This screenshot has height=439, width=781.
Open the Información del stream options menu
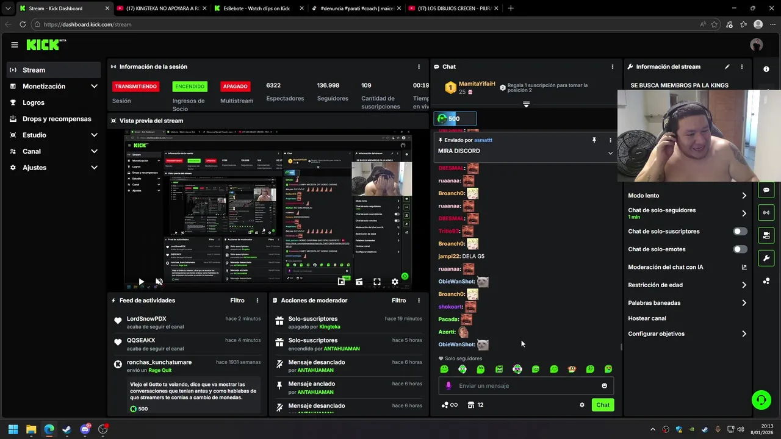pyautogui.click(x=742, y=66)
